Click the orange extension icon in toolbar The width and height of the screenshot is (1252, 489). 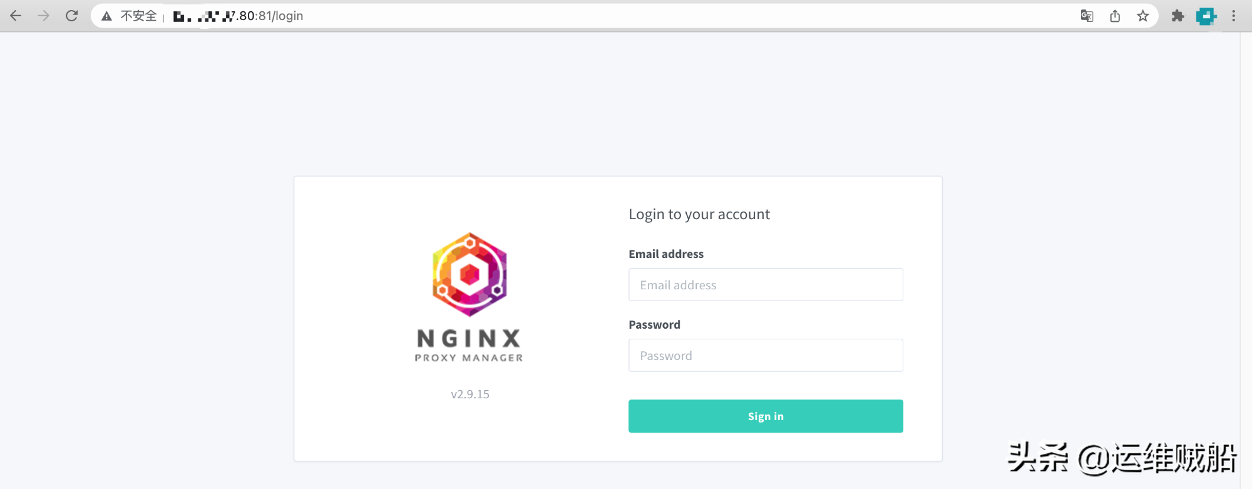[x=1206, y=16]
